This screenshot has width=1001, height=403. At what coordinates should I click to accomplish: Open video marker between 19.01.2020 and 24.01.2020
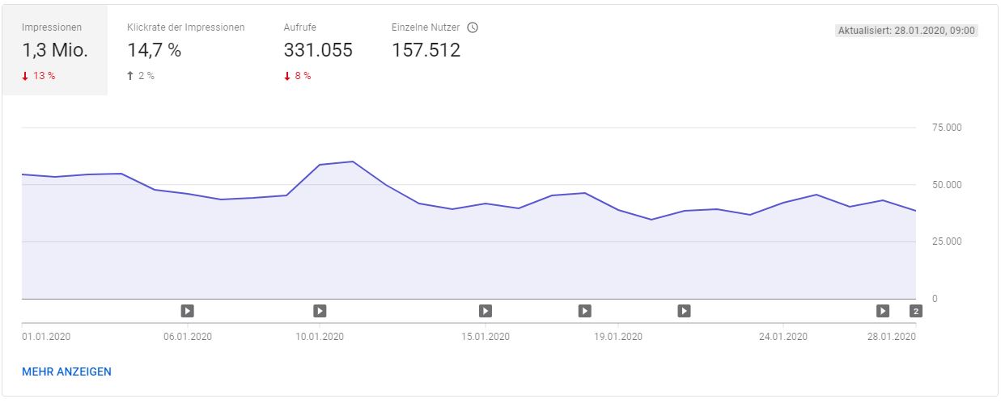[x=685, y=310]
